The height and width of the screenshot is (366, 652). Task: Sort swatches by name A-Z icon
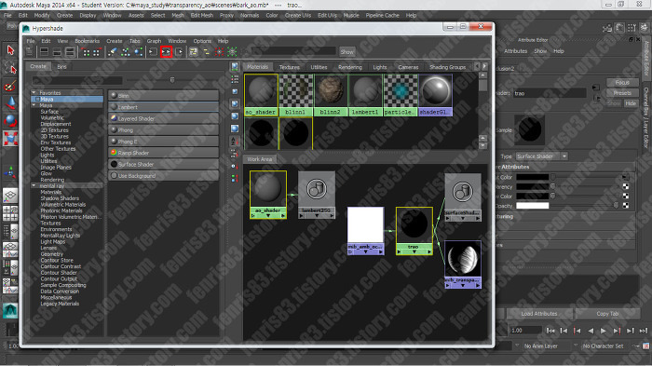coord(235,141)
